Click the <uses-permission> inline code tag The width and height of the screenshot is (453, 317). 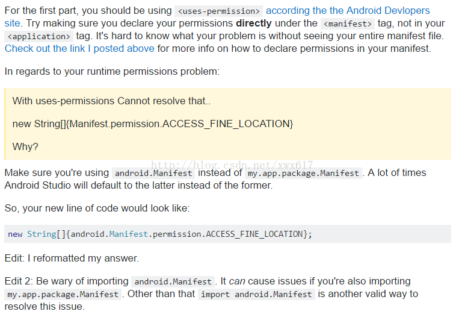(x=219, y=11)
